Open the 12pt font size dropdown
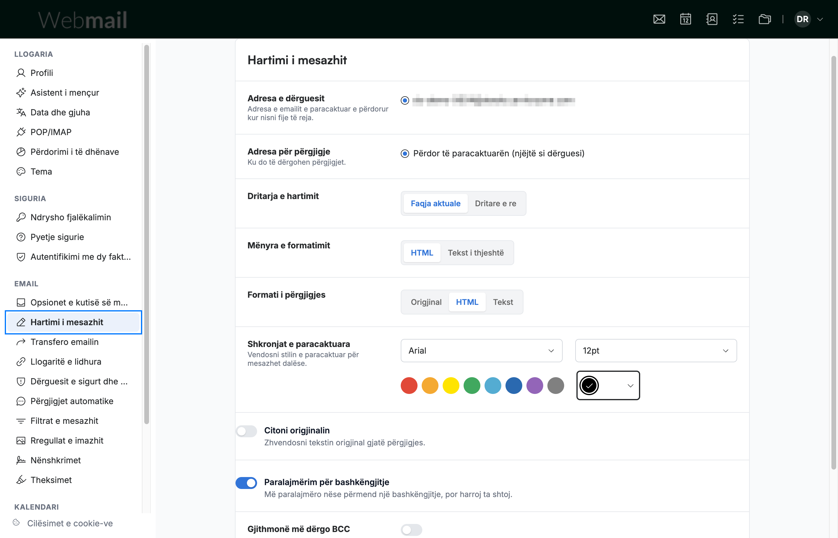 tap(656, 350)
